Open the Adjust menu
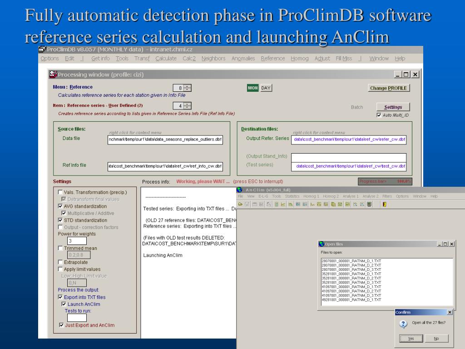465x349 pixels. 322,59
